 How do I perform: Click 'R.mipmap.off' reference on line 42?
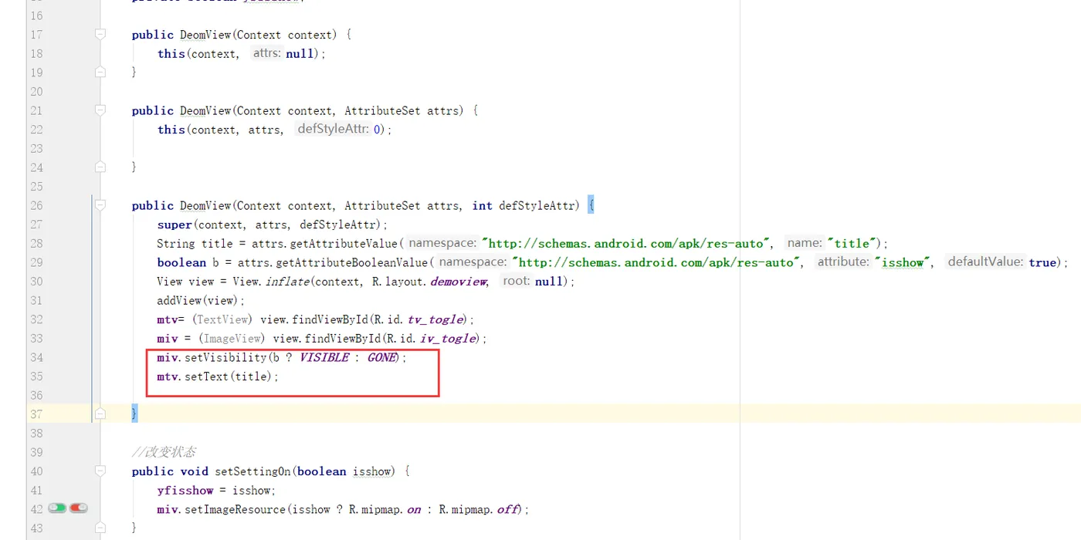pos(480,509)
